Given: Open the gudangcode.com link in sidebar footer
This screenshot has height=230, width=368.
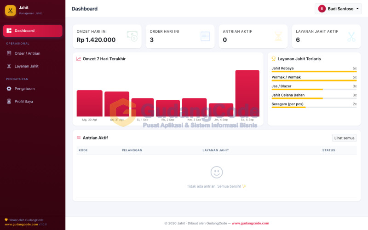Looking at the screenshot, I should [21, 224].
